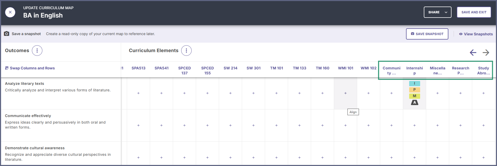Image resolution: width=497 pixels, height=166 pixels.
Task: Select the SPCED 137 column header
Action: [185, 70]
